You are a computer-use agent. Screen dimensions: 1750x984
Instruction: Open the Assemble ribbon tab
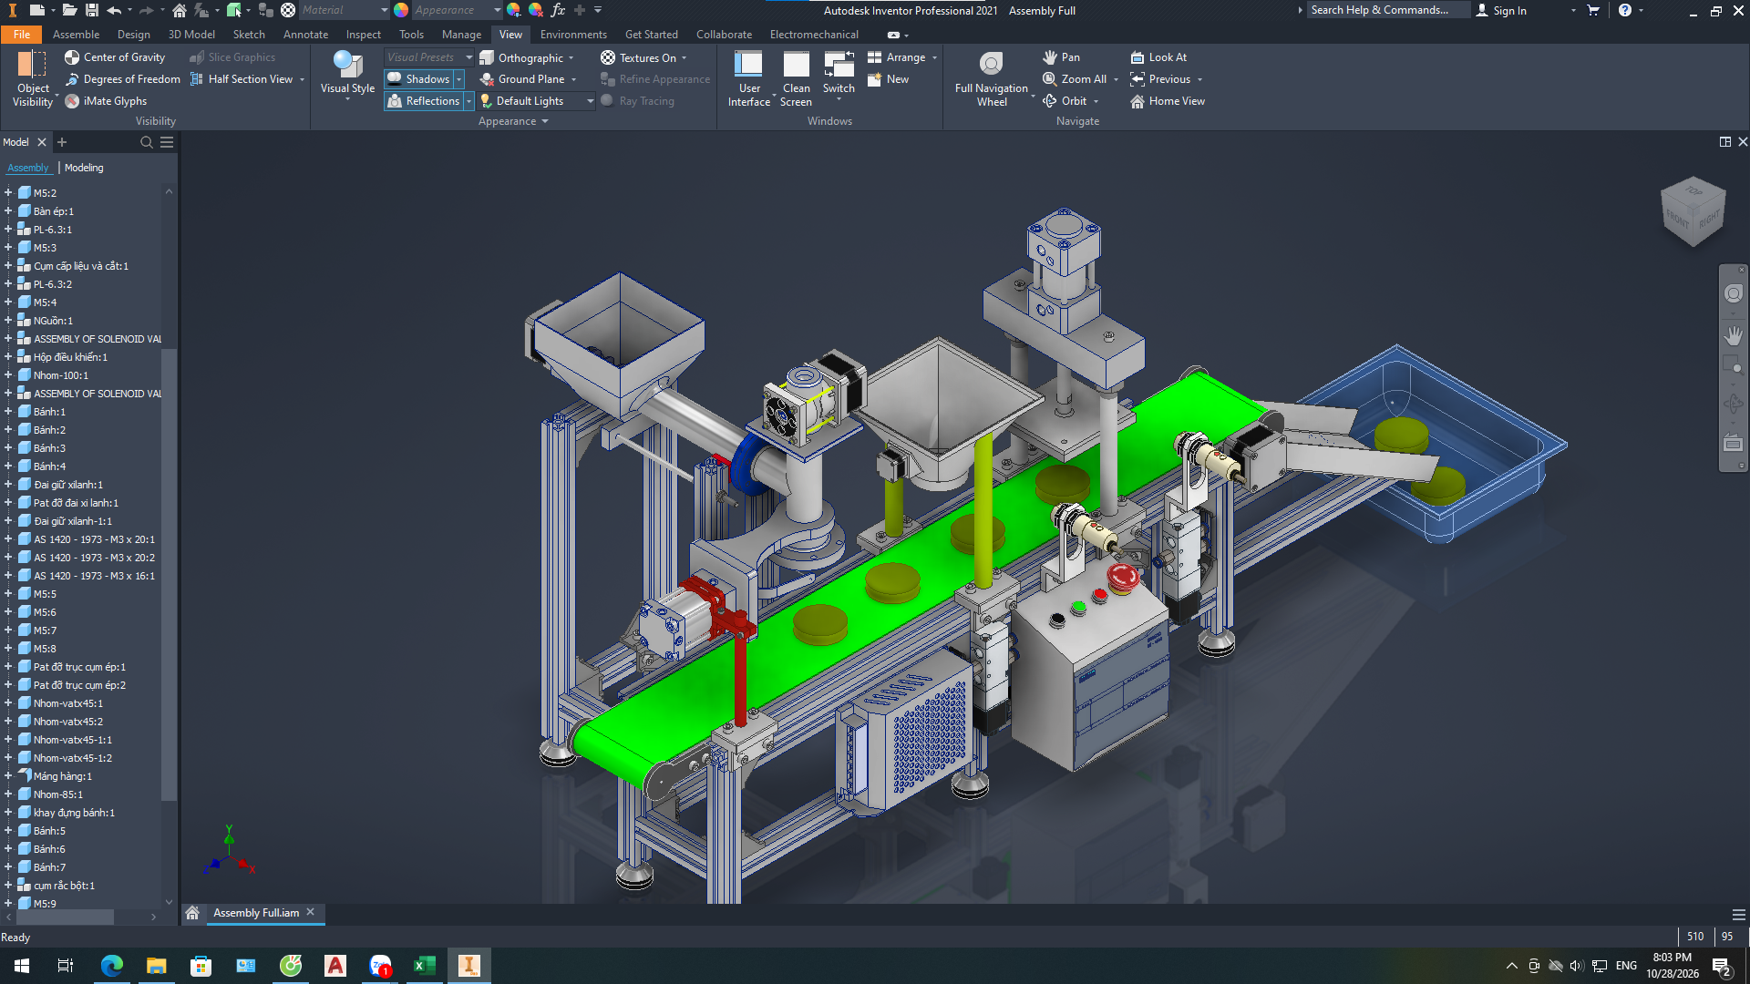tap(76, 35)
